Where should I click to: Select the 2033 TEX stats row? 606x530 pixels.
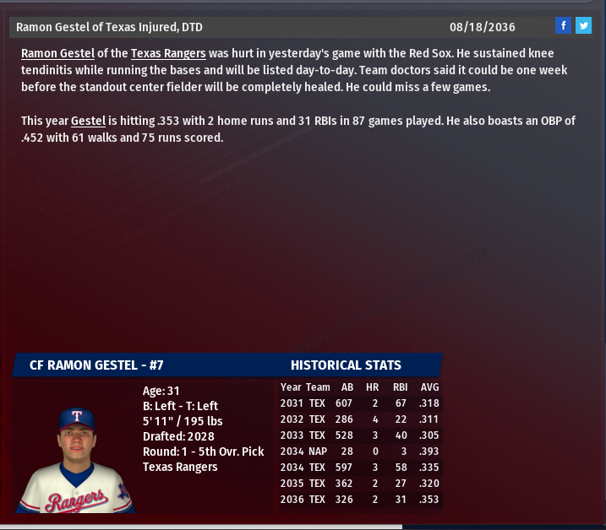[x=360, y=435]
